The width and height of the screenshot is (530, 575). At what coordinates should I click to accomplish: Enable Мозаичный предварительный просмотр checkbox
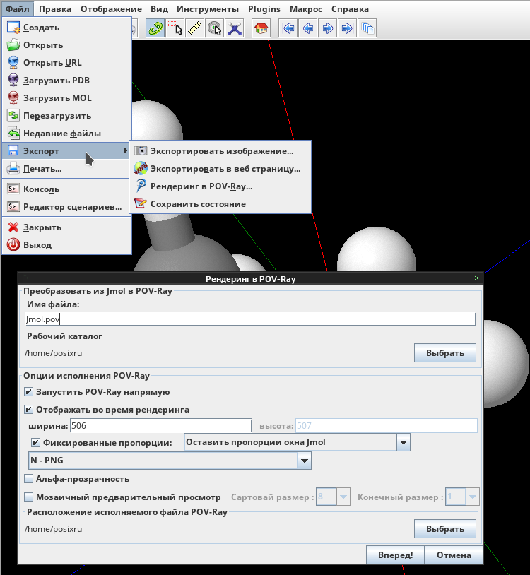[28, 497]
